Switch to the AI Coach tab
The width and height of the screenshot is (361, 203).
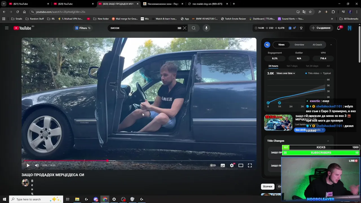(317, 45)
